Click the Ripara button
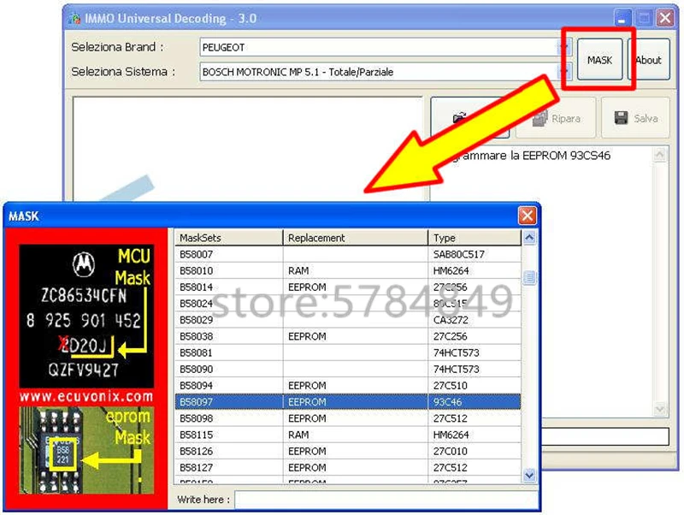This screenshot has height=515, width=684. tap(555, 118)
